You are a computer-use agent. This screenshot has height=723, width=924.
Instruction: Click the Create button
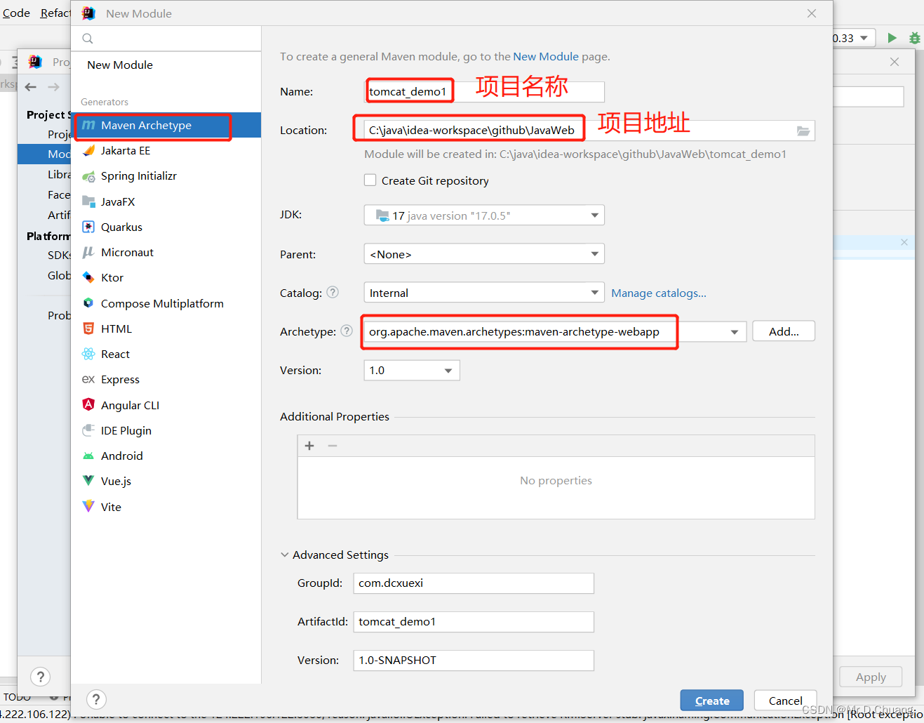pyautogui.click(x=711, y=701)
